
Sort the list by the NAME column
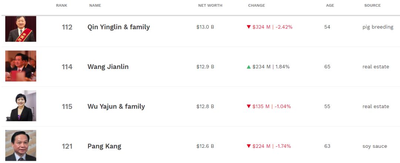coord(95,5)
